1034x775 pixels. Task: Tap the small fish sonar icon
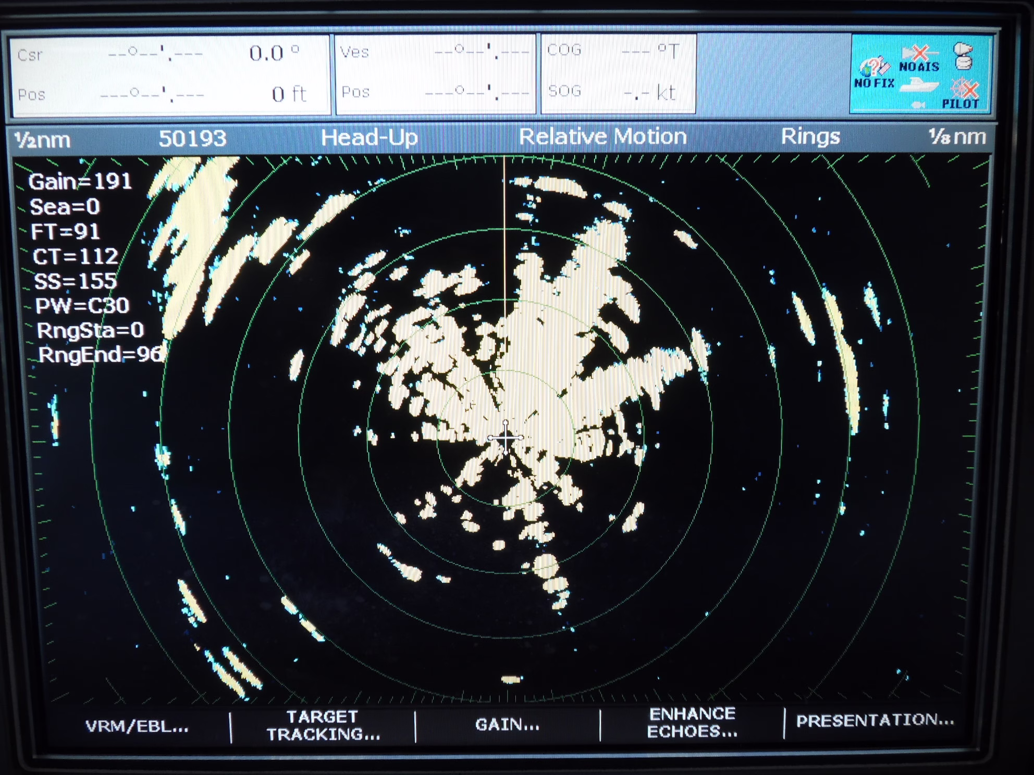coord(918,105)
